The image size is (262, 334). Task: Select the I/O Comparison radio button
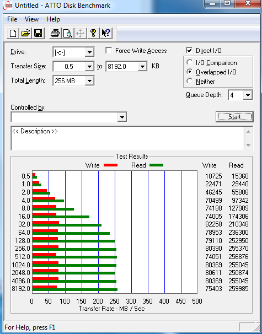point(189,62)
